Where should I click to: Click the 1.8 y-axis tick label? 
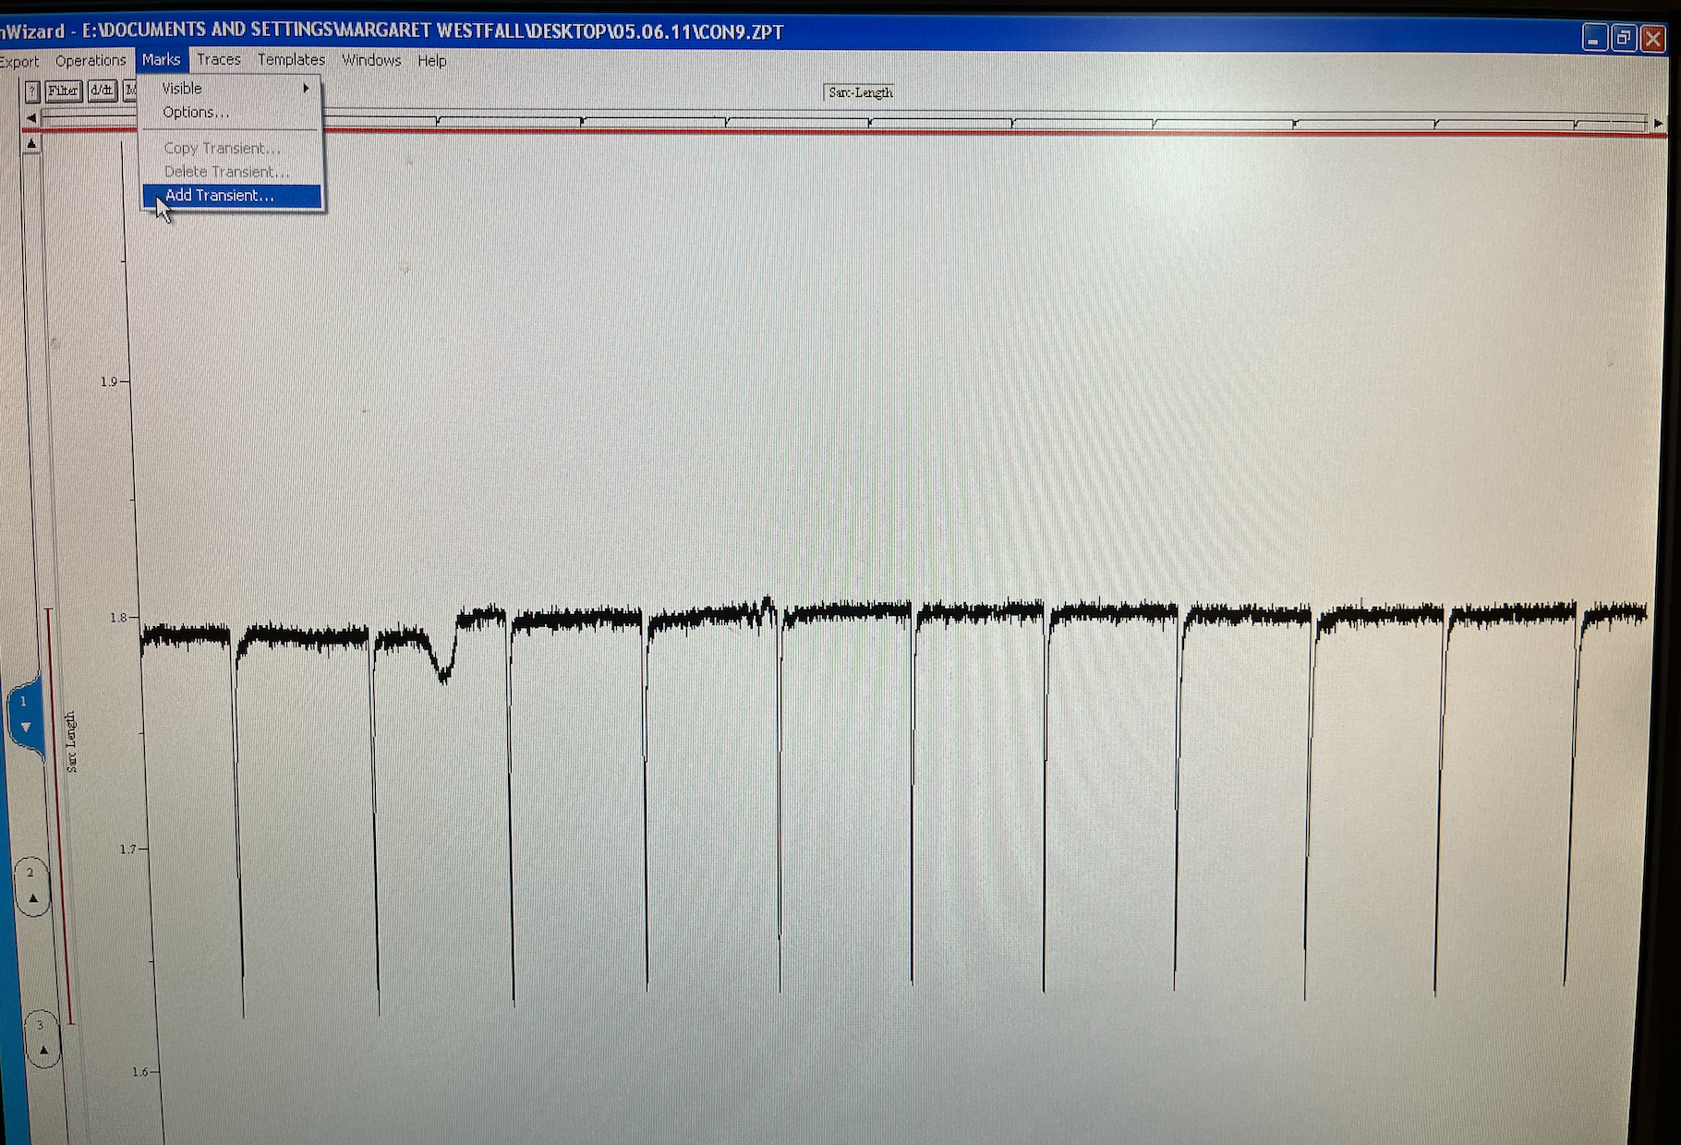tap(118, 617)
